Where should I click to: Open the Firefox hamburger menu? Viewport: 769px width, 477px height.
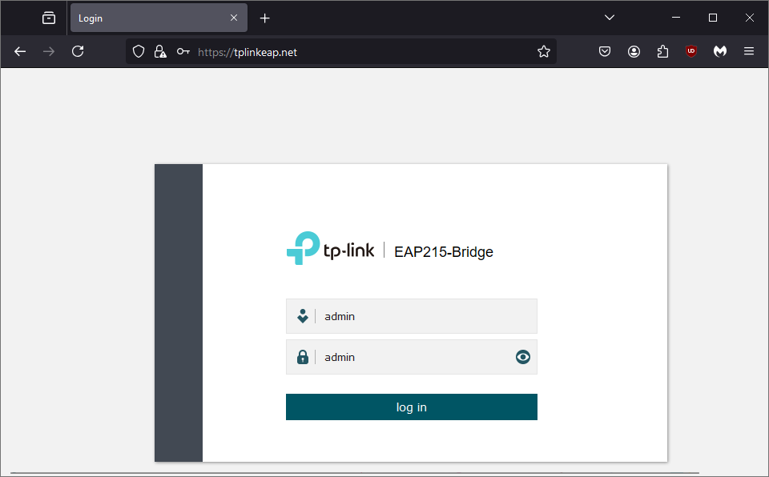click(748, 51)
